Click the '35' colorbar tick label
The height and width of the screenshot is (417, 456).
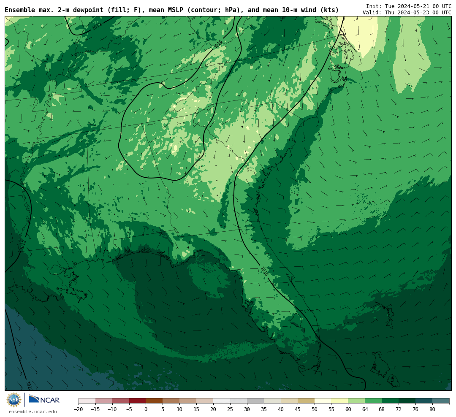point(264,409)
